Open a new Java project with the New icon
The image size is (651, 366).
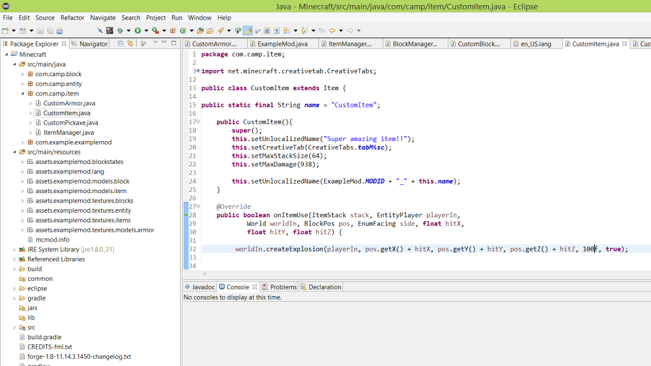(x=6, y=30)
